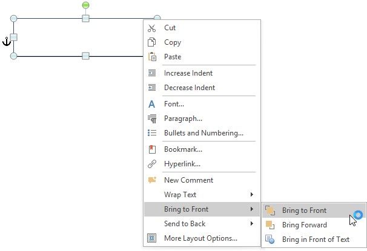Click the anchor symbol beside the shape
This screenshot has height=251, width=367.
[x=7, y=42]
